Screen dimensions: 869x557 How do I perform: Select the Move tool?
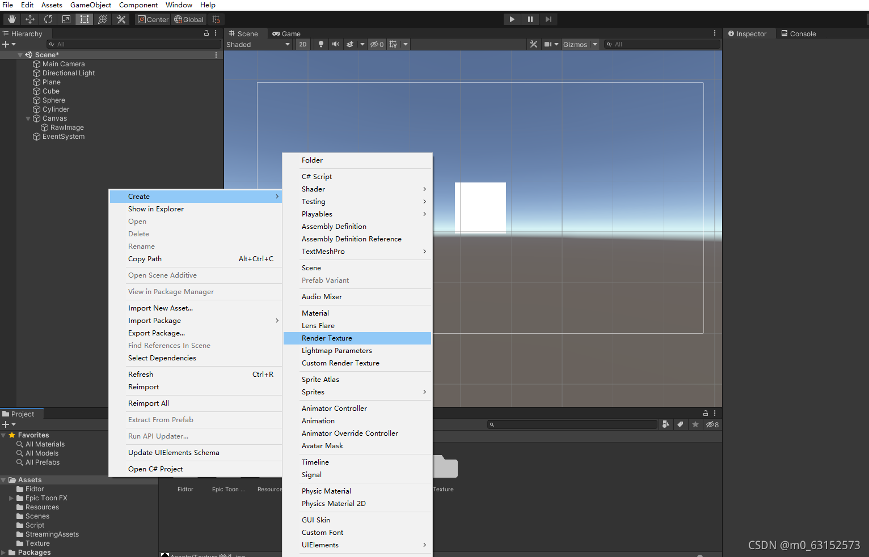(30, 19)
